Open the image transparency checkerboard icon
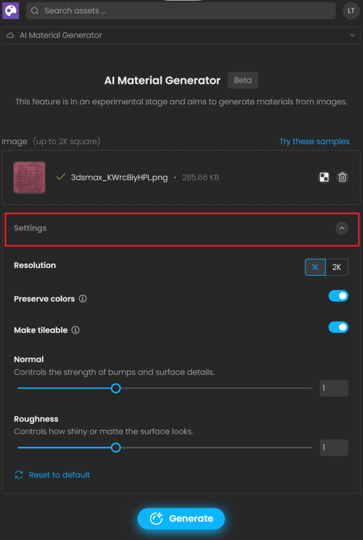 [324, 177]
